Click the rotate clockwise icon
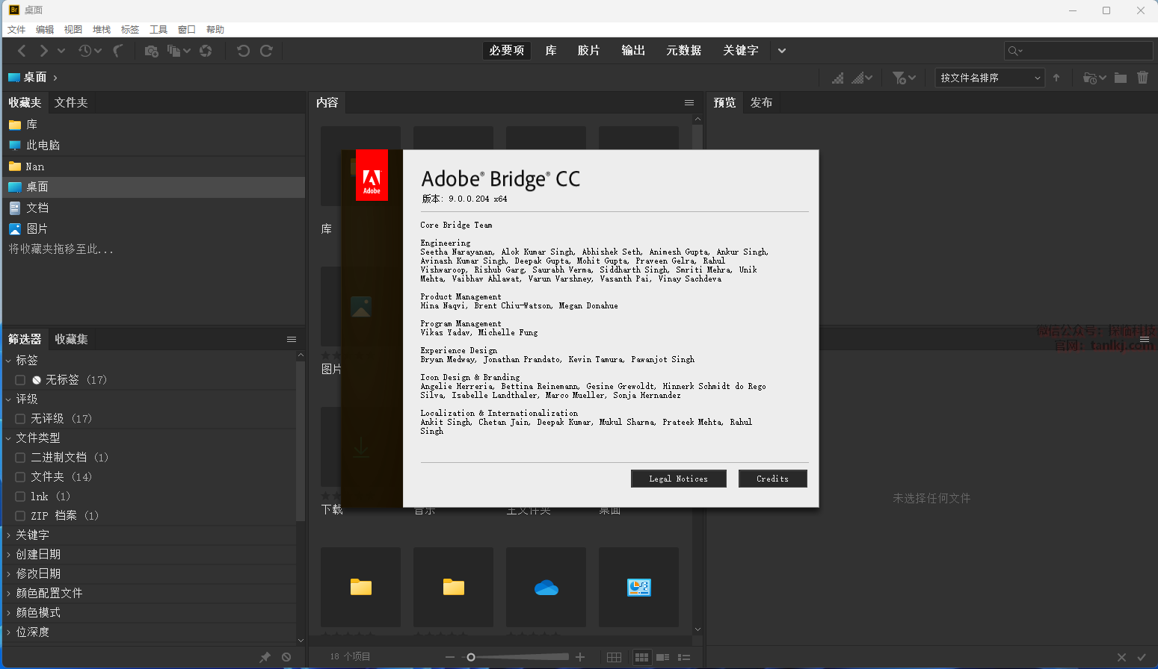 (x=266, y=51)
